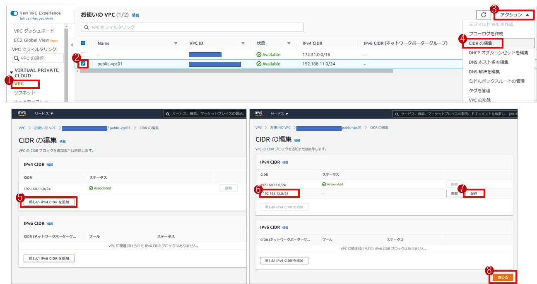
Task: Choose CIDR の編集 from the menu
Action: click(x=480, y=43)
